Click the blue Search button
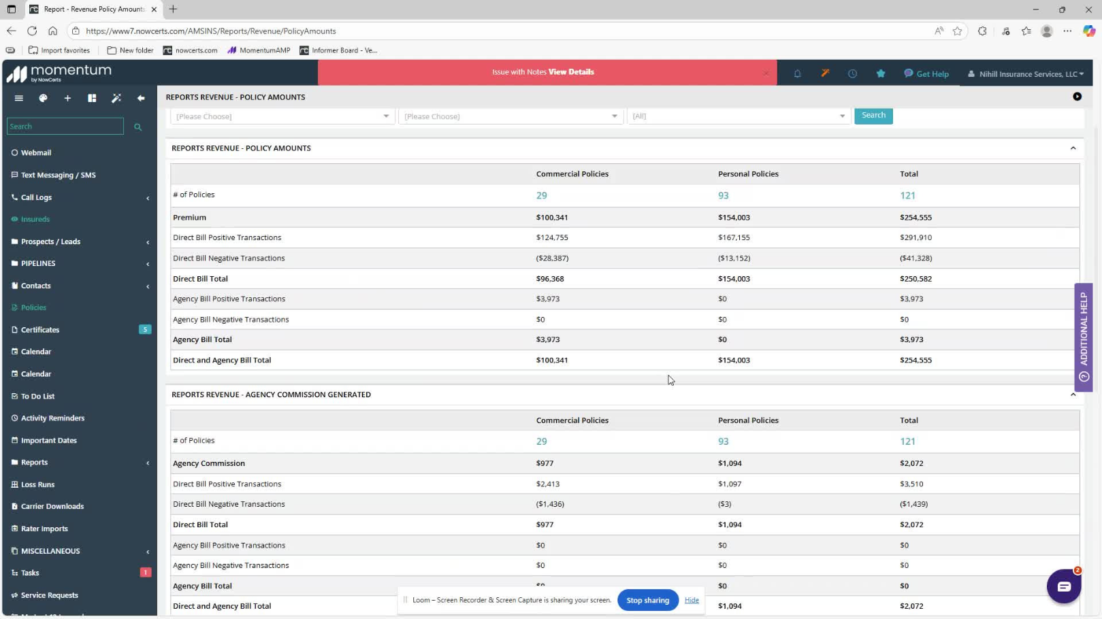The image size is (1102, 619). tap(873, 116)
